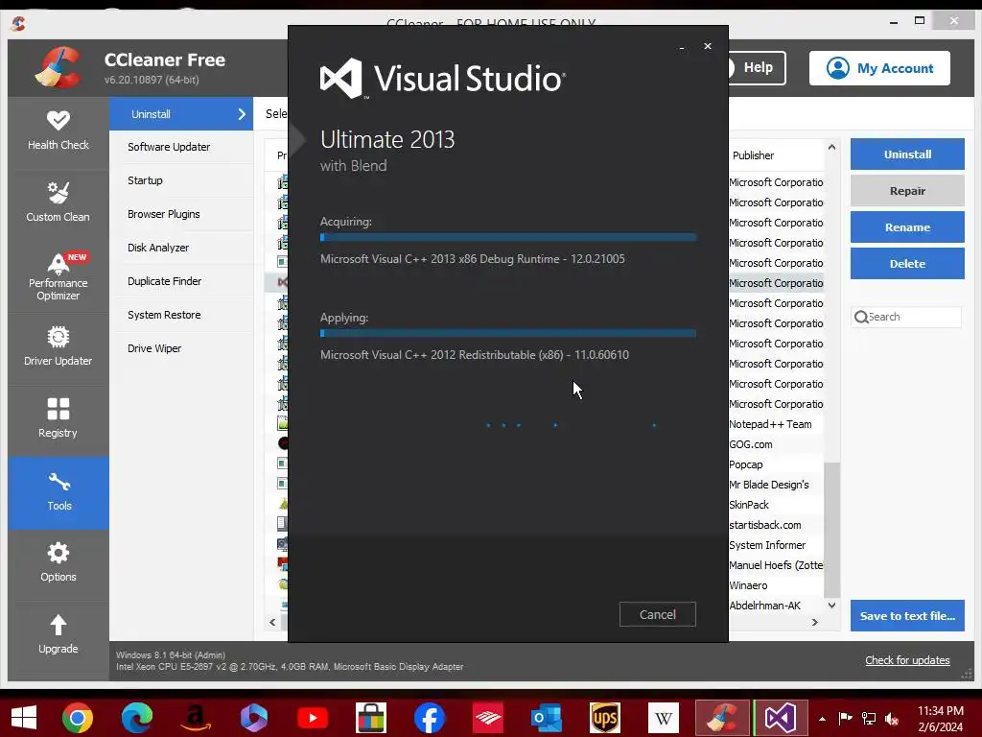Click the Rename button
Viewport: 982px width, 737px height.
907,226
